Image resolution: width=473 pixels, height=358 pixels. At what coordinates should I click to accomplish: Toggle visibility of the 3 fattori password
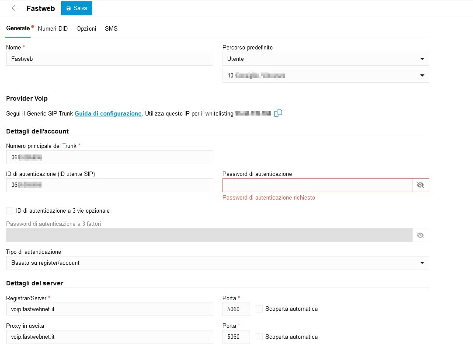coord(420,235)
